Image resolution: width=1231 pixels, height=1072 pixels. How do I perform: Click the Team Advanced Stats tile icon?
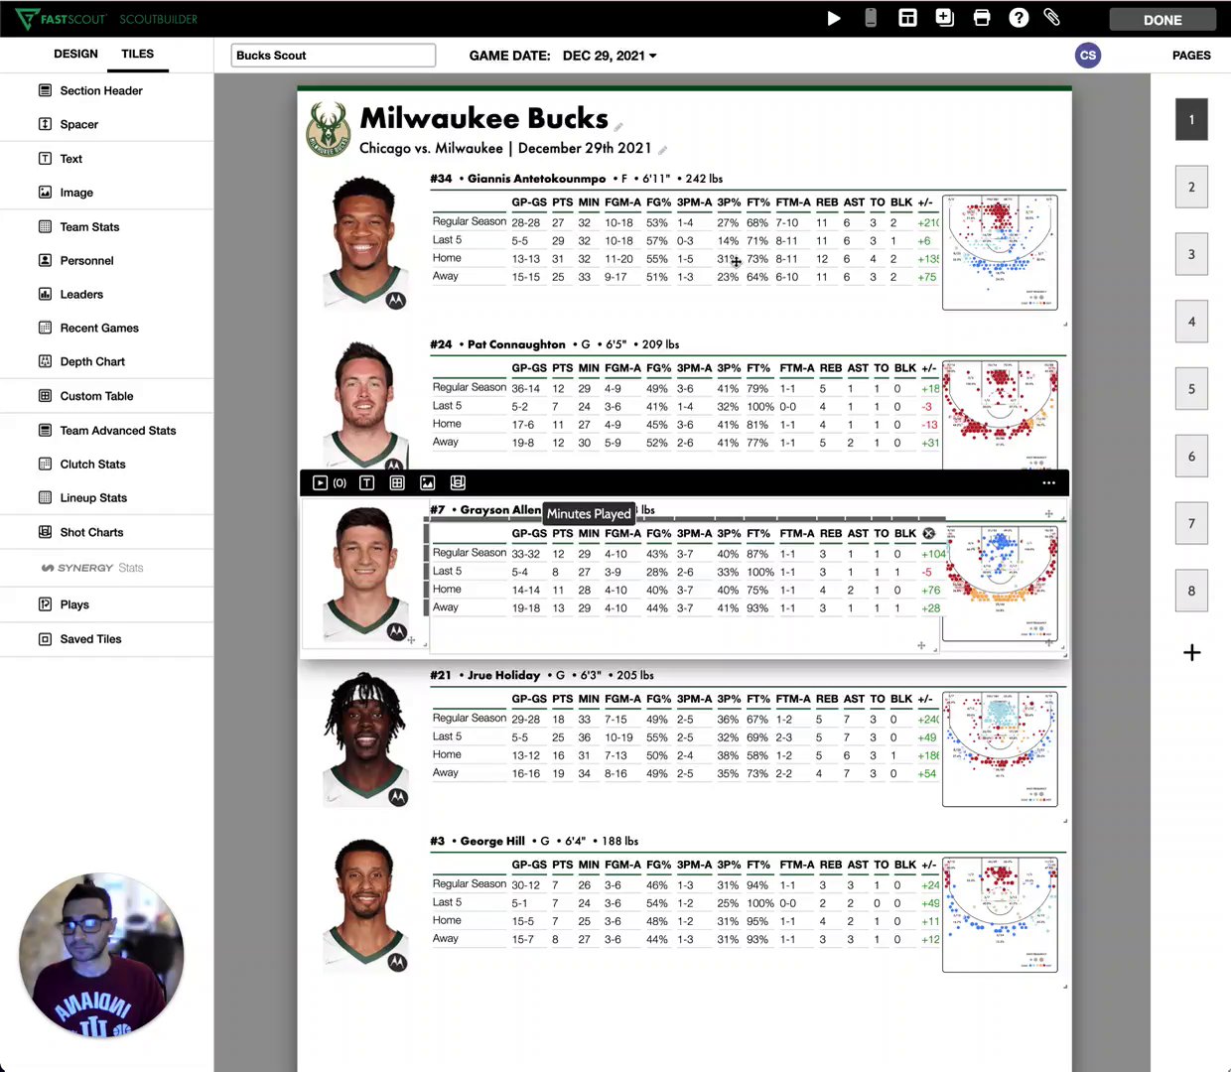[x=45, y=430]
